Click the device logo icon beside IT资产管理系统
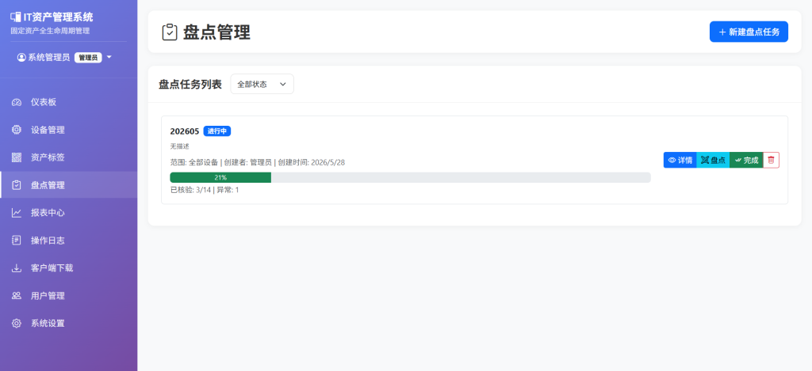The width and height of the screenshot is (812, 371). pos(16,17)
